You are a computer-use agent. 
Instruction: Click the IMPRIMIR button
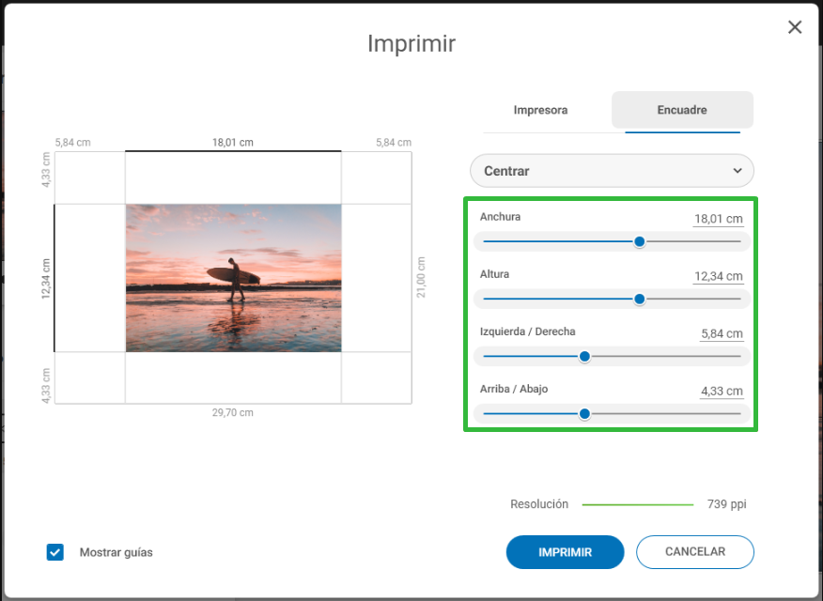(565, 552)
